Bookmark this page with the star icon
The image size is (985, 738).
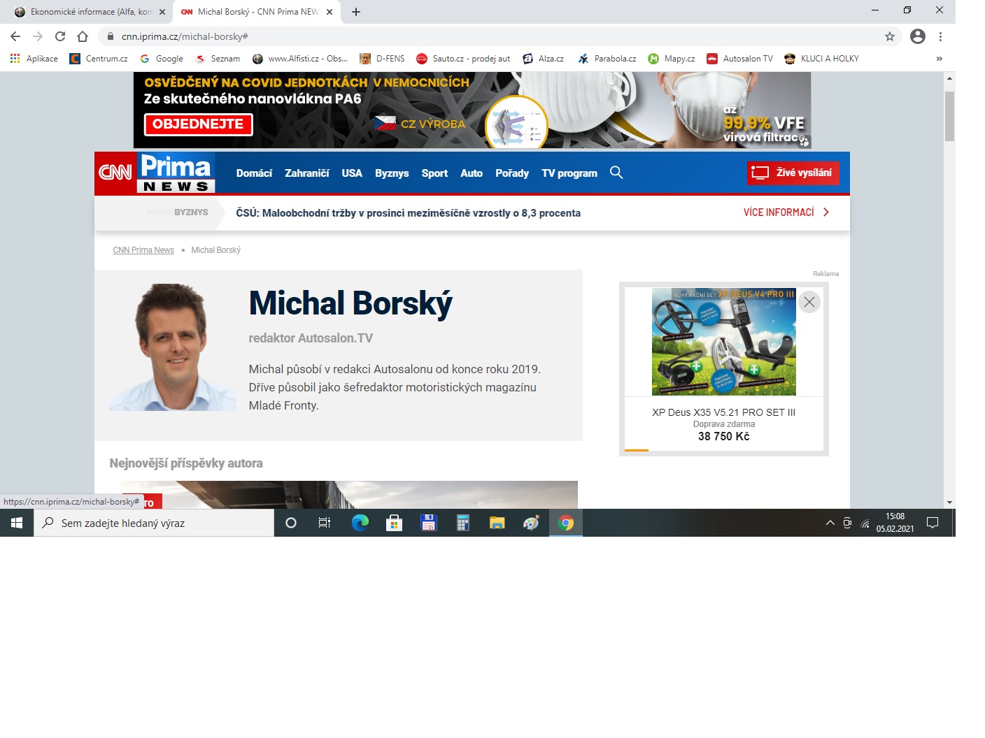889,36
